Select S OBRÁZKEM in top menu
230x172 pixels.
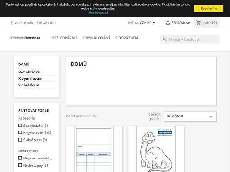(x=127, y=38)
